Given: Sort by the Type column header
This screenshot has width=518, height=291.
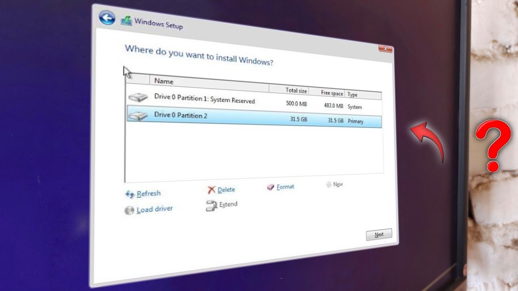Looking at the screenshot, I should point(364,95).
